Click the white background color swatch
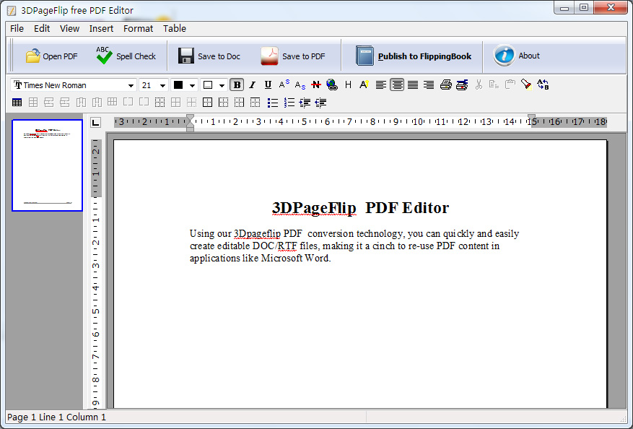The width and height of the screenshot is (633, 429). [x=207, y=85]
